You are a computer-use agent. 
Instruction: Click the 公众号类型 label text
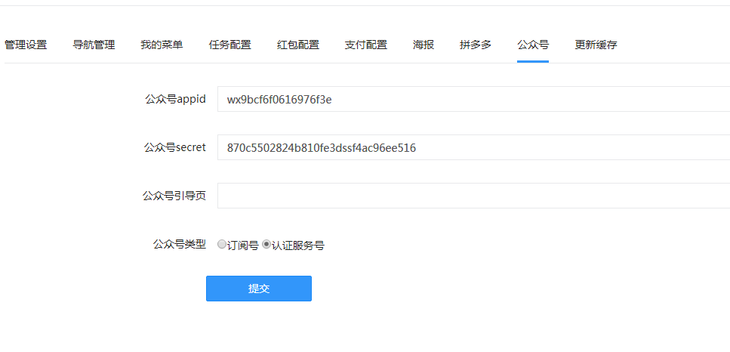[179, 244]
